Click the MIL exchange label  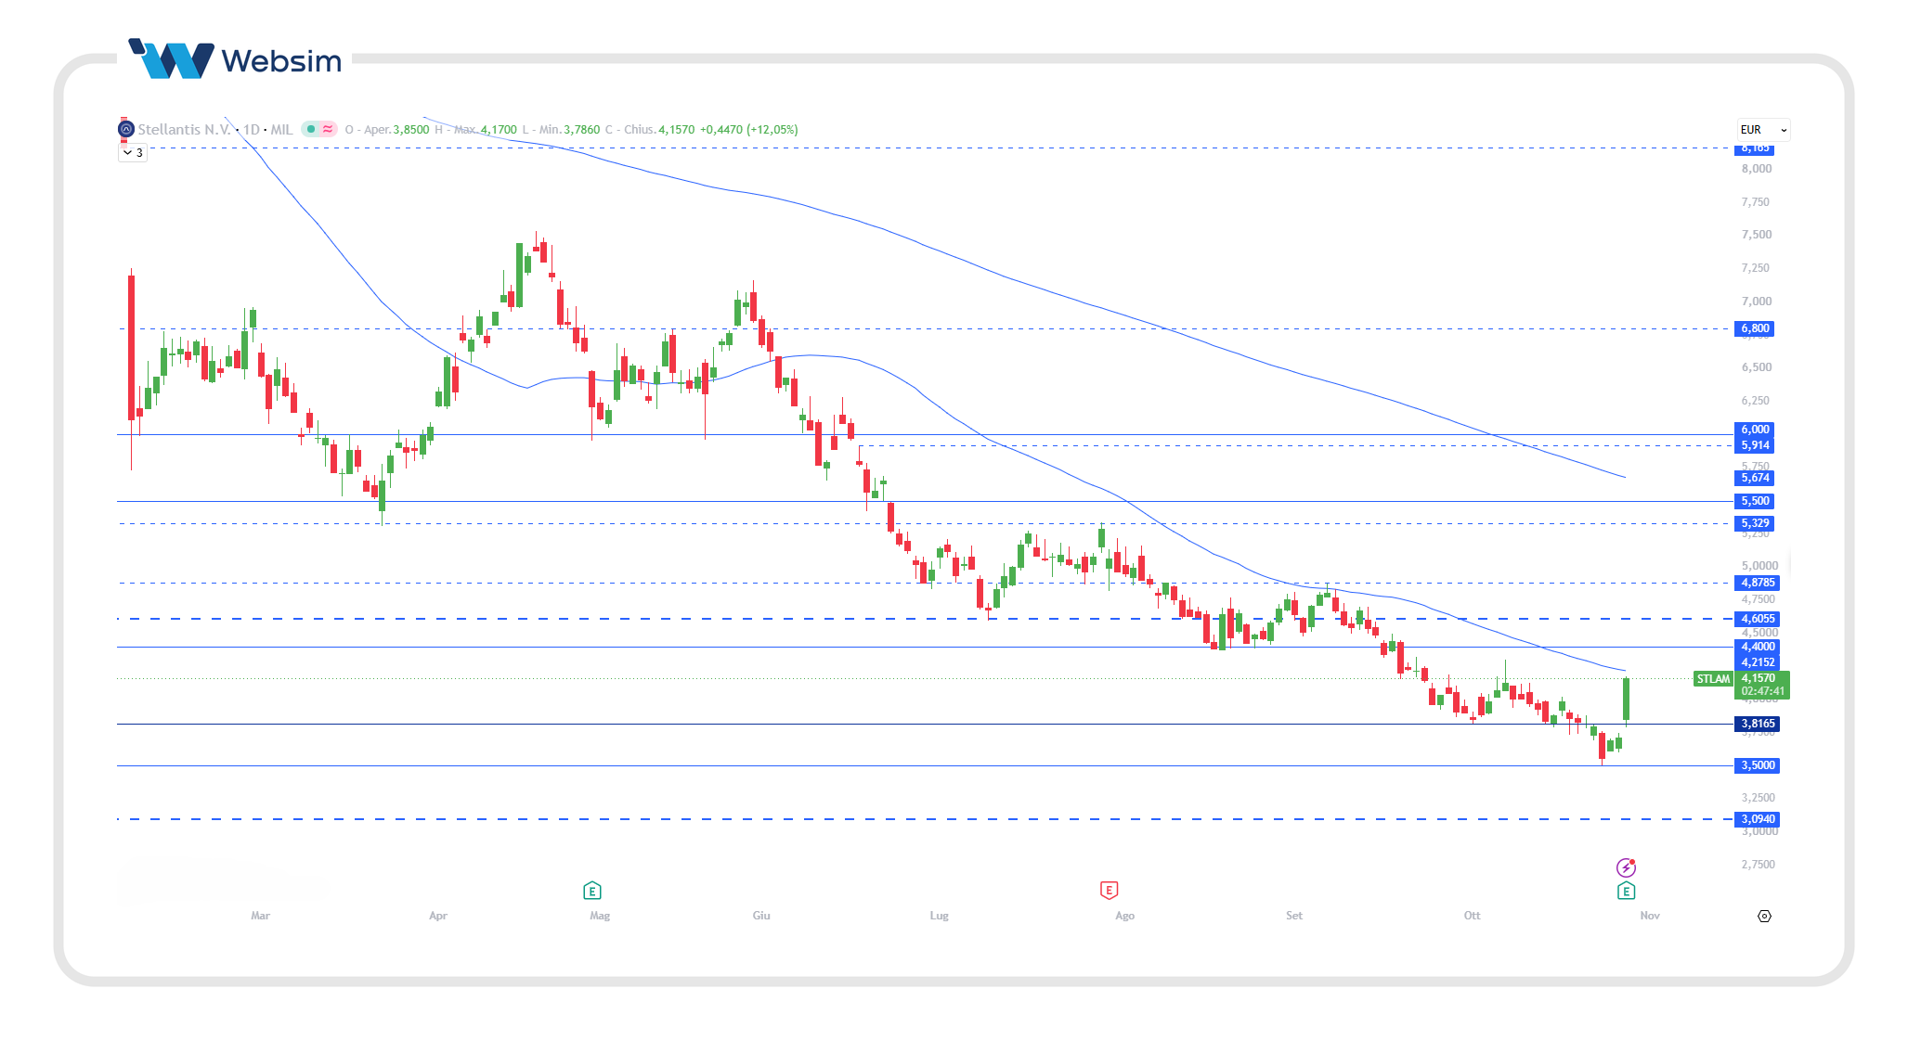[281, 129]
